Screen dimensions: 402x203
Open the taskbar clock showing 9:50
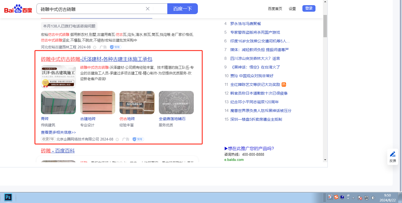[x=388, y=198]
